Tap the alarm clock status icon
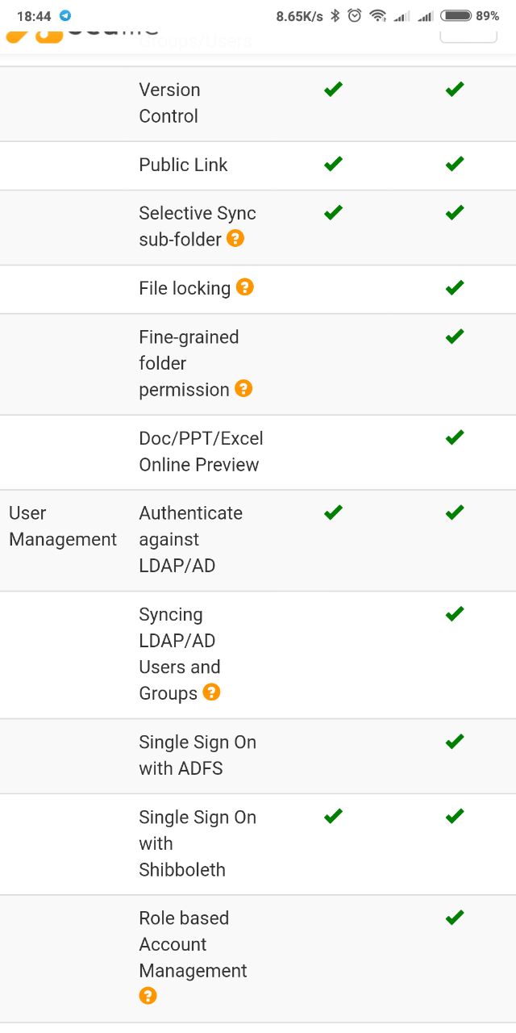 click(x=355, y=15)
